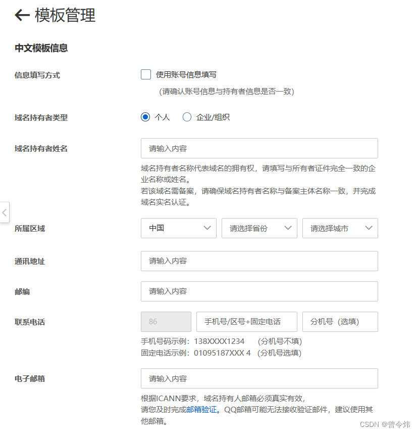Click the 信息填写方式 label
This screenshot has width=418, height=433.
click(37, 75)
